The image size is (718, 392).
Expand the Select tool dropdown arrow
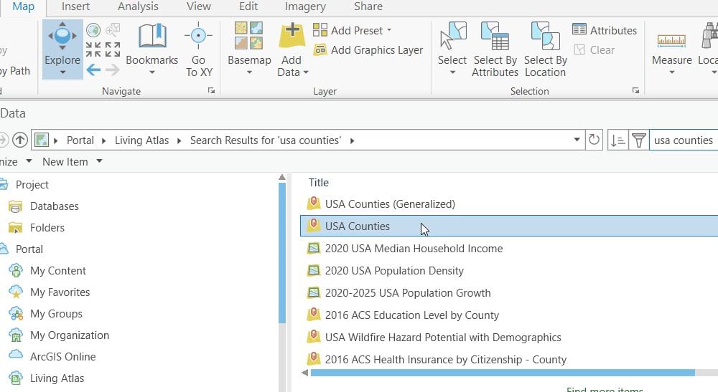(452, 72)
